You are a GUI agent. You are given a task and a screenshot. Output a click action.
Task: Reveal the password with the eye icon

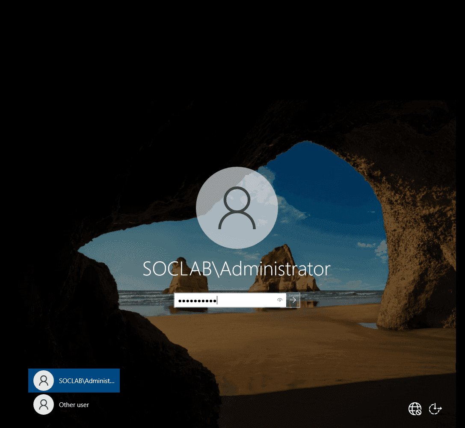(279, 300)
